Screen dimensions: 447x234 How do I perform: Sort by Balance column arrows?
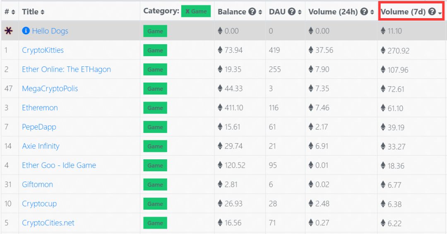[x=260, y=12]
